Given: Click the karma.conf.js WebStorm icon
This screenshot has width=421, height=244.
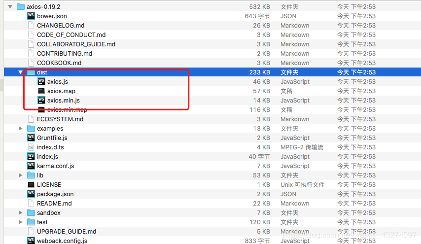Looking at the screenshot, I should pyautogui.click(x=31, y=166).
